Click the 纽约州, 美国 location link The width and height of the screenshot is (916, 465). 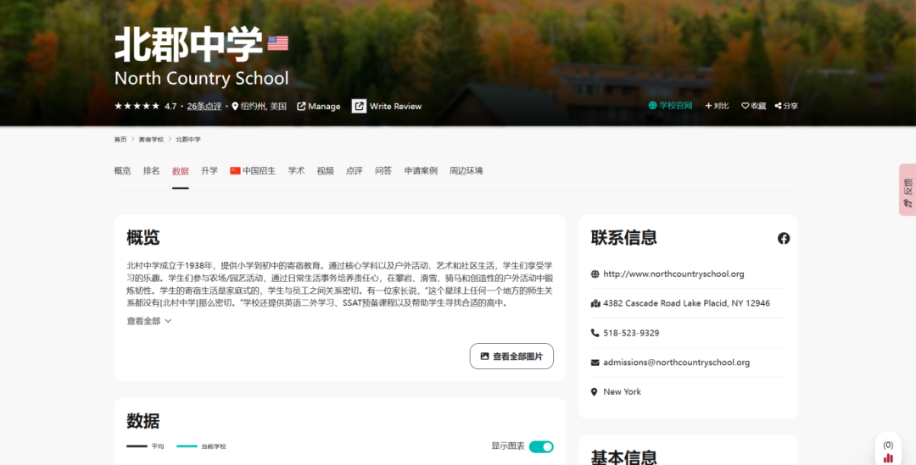tap(259, 106)
